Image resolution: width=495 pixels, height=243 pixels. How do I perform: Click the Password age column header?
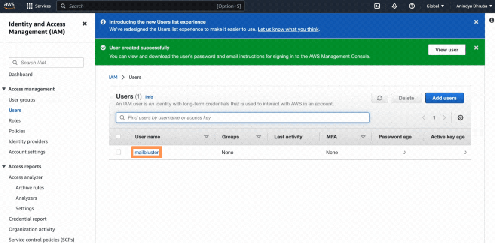click(x=395, y=137)
